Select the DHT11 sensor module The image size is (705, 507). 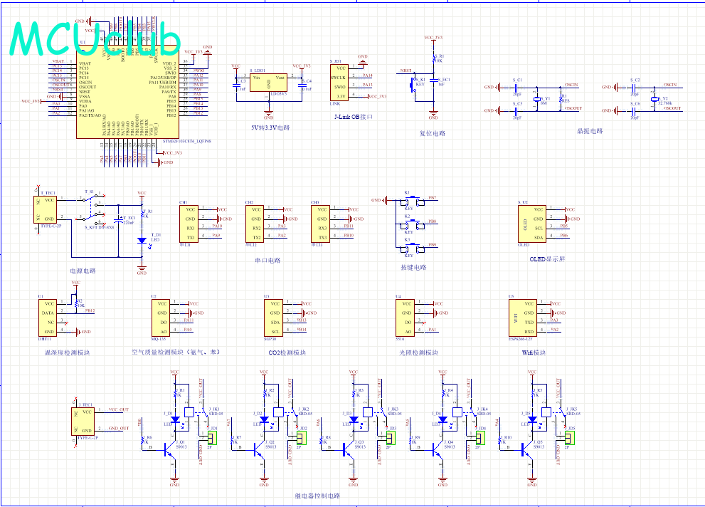(x=48, y=318)
